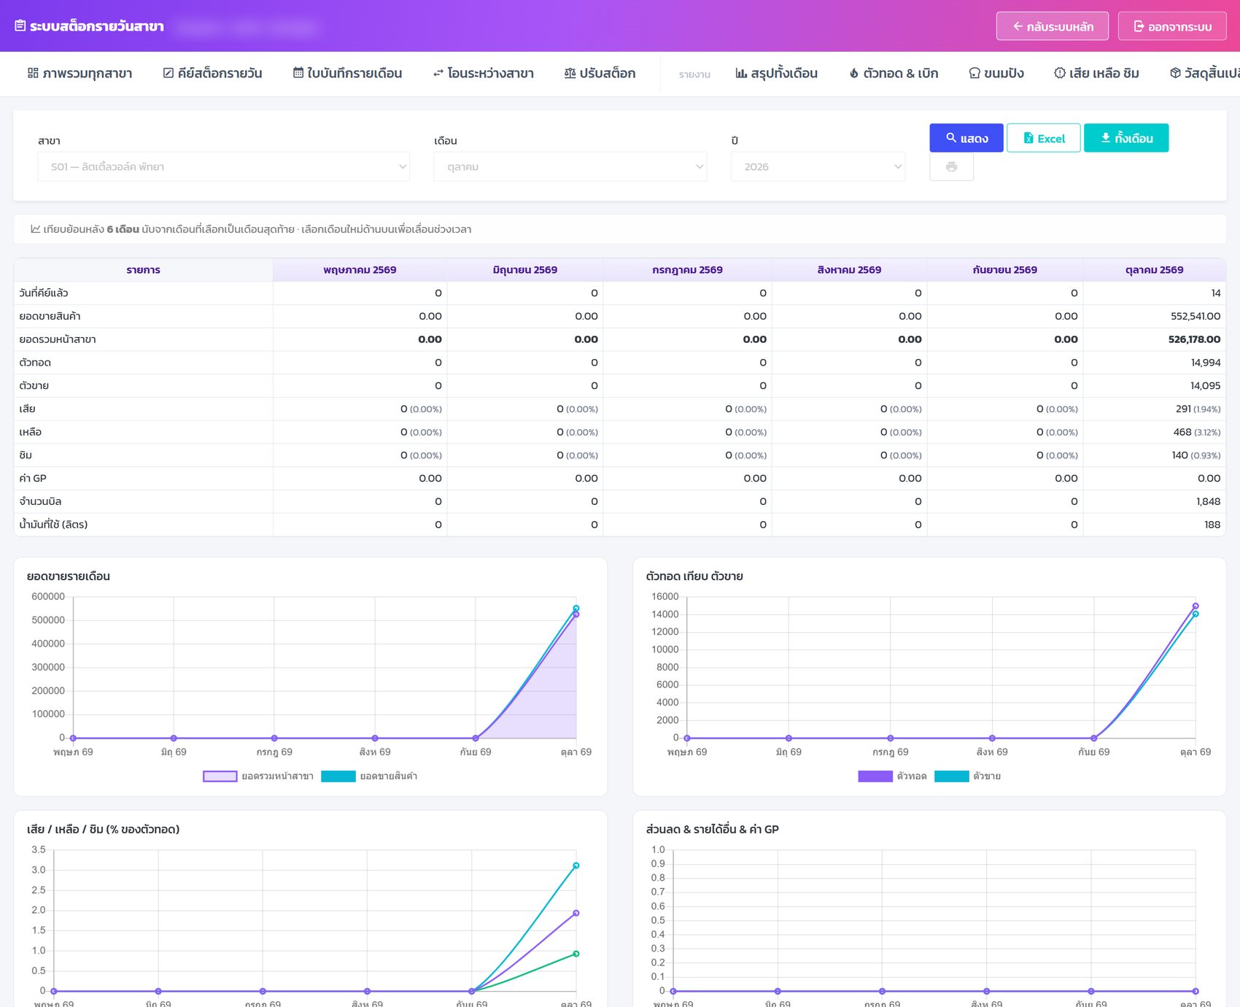This screenshot has width=1240, height=1007.
Task: Open the branch dropdown S01
Action: [223, 166]
